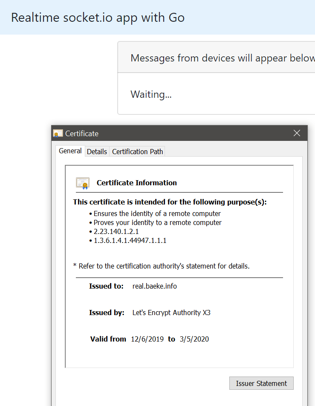315x406 pixels.
Task: Click the issuer Let's Encrypt Authority X3
Action: [171, 313]
